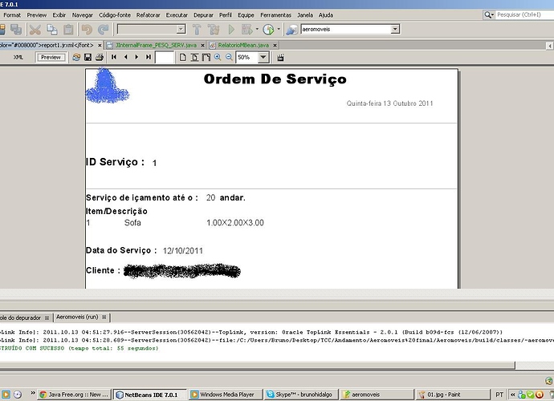Open the aeromoveis combo box dropdown
554x401 pixels.
point(395,30)
